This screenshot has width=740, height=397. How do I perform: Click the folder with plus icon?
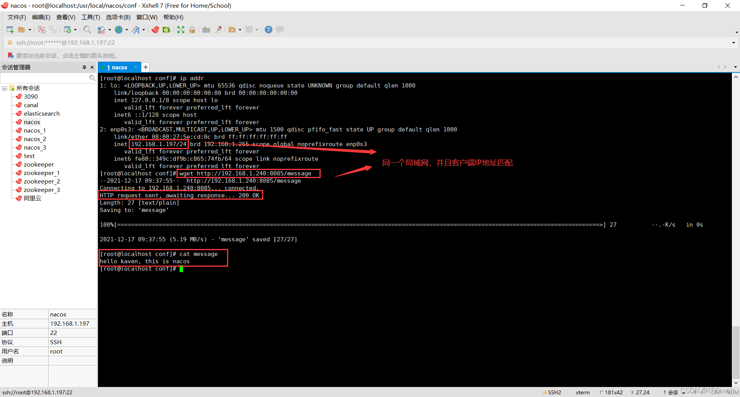232,30
